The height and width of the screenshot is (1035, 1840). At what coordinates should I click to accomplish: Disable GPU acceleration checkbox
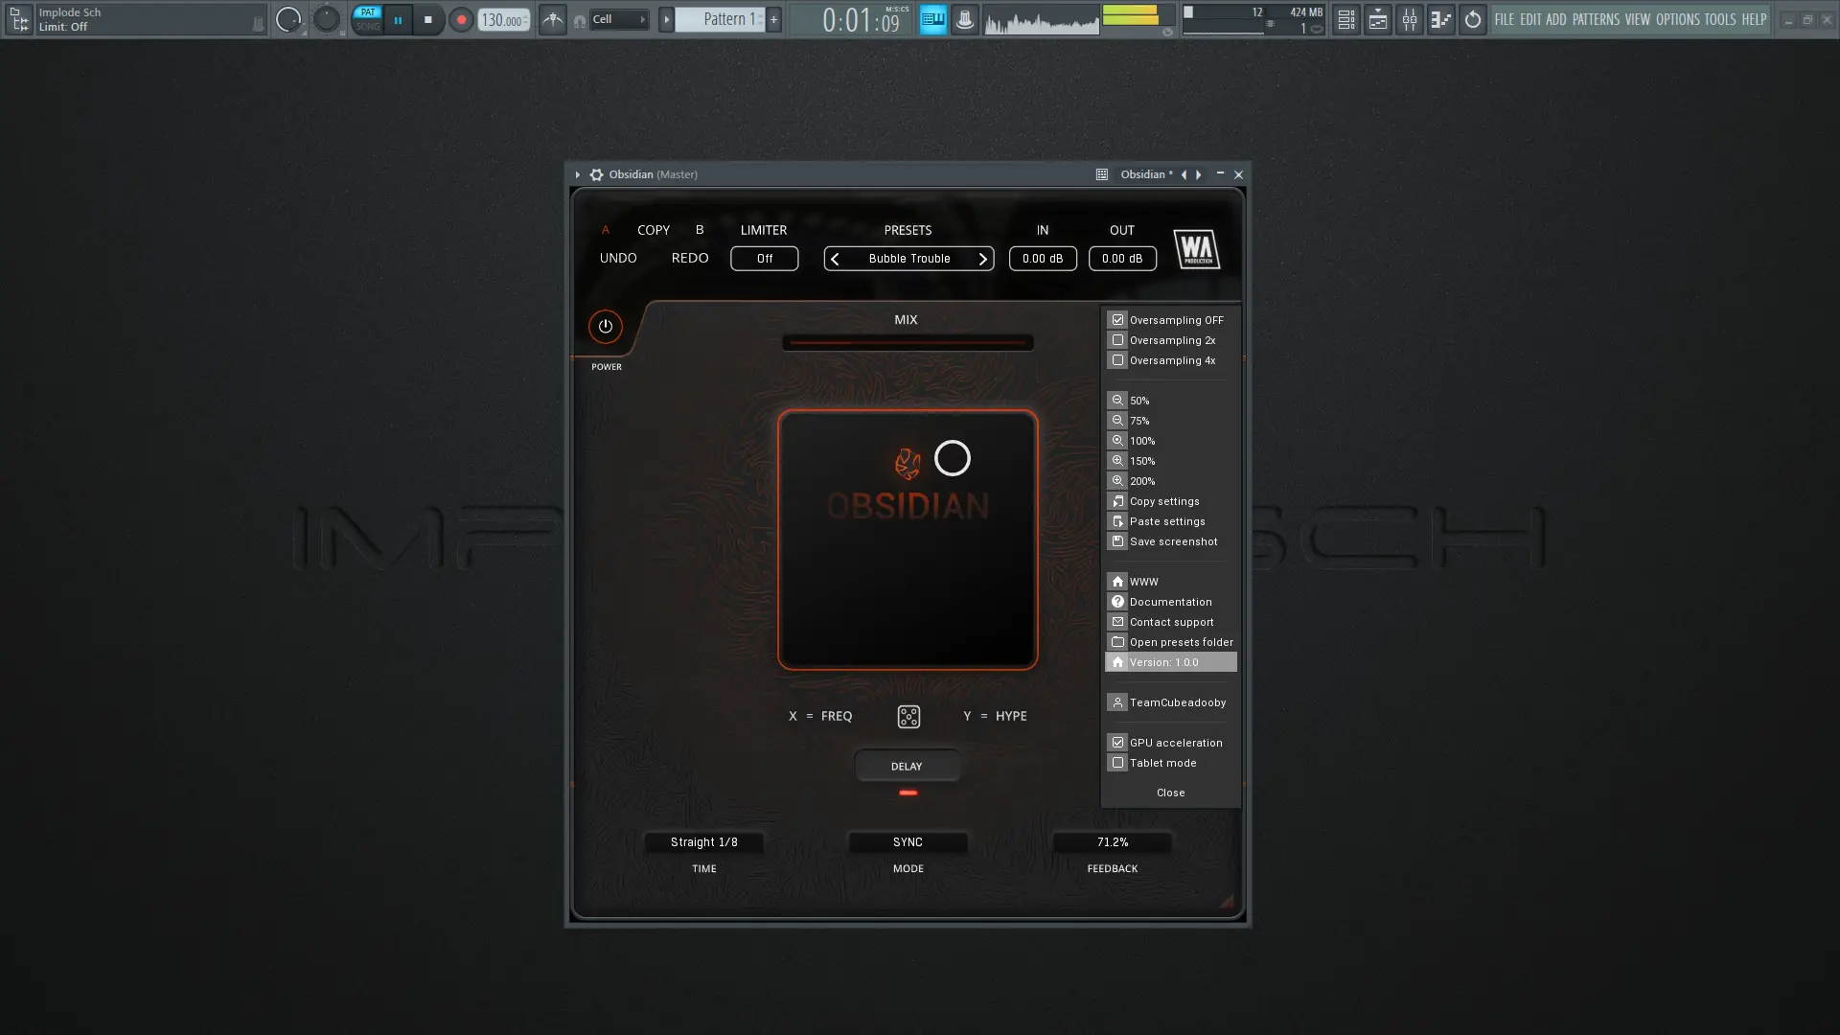[1117, 743]
